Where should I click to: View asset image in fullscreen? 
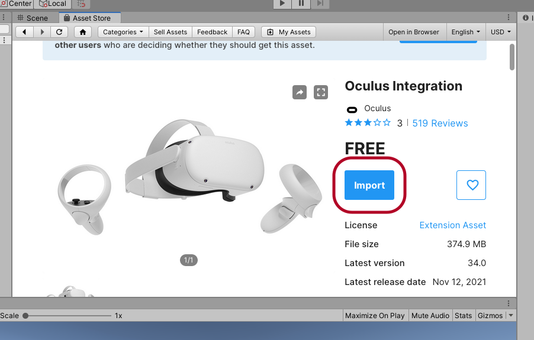pyautogui.click(x=320, y=92)
